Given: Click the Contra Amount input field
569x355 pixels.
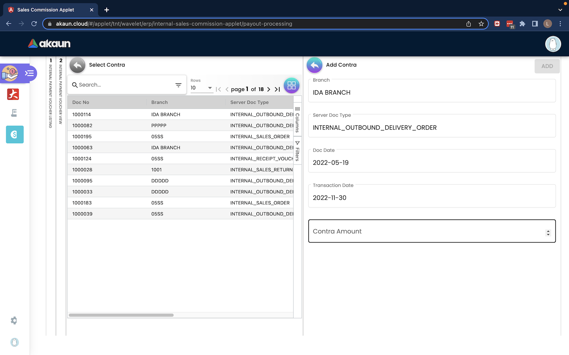Looking at the screenshot, I should click(x=427, y=232).
